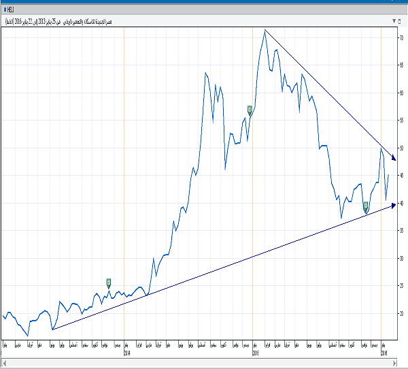
Task: Select the HELI chart tab
Action: [x=12, y=10]
